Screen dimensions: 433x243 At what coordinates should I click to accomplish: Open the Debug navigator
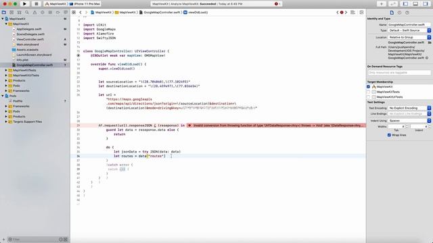(x=50, y=12)
